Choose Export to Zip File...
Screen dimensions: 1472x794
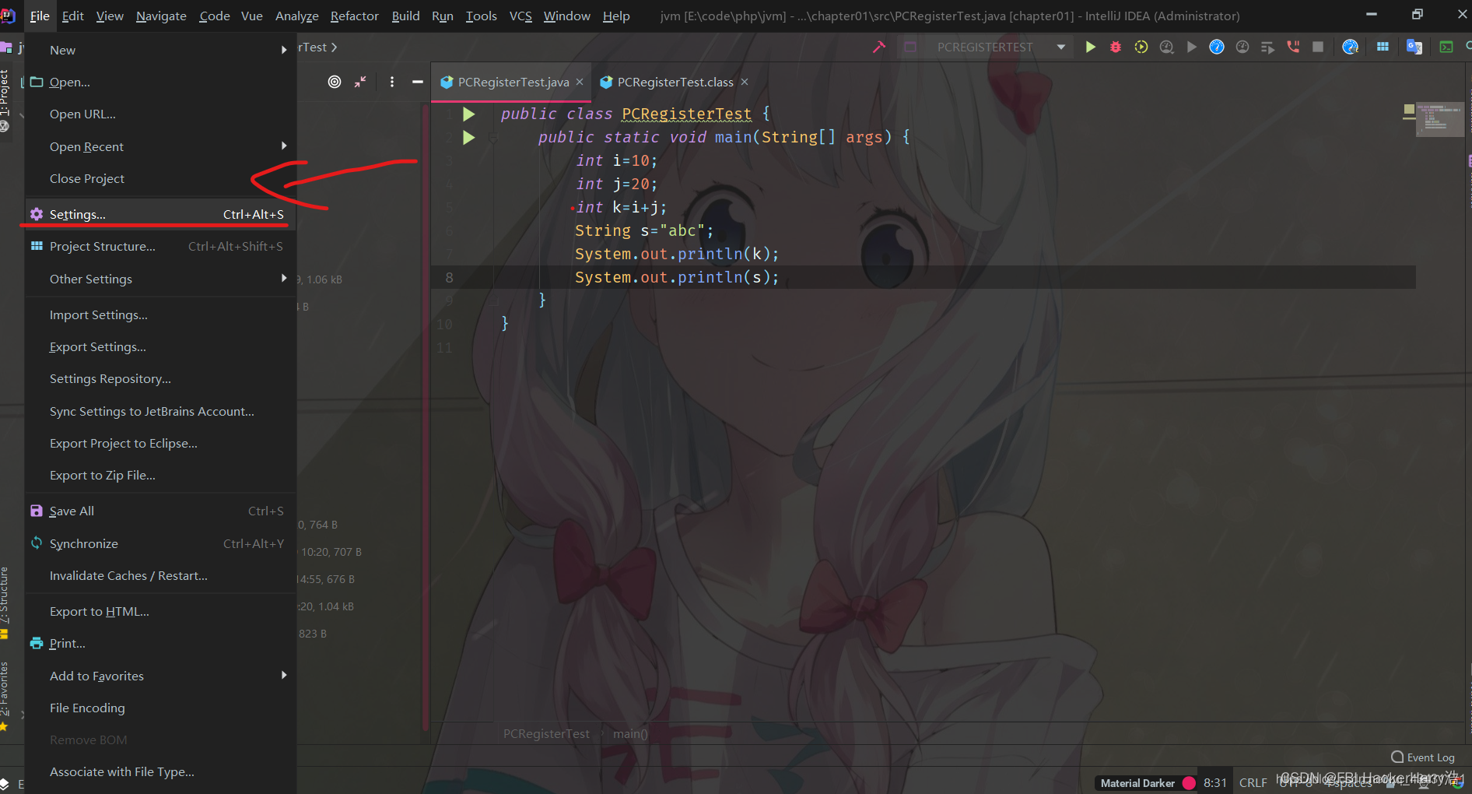click(x=160, y=475)
